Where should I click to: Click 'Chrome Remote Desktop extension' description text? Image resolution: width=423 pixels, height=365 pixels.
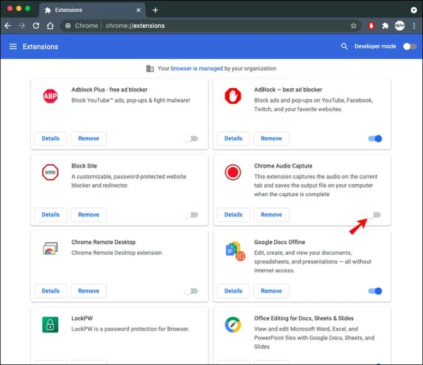(117, 253)
